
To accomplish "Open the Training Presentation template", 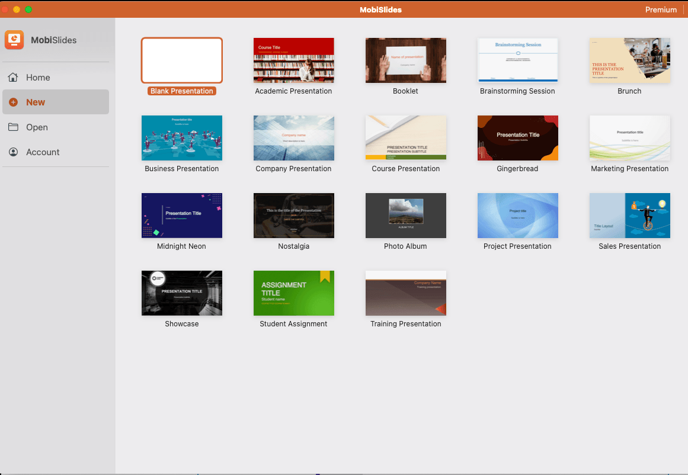I will coord(405,293).
